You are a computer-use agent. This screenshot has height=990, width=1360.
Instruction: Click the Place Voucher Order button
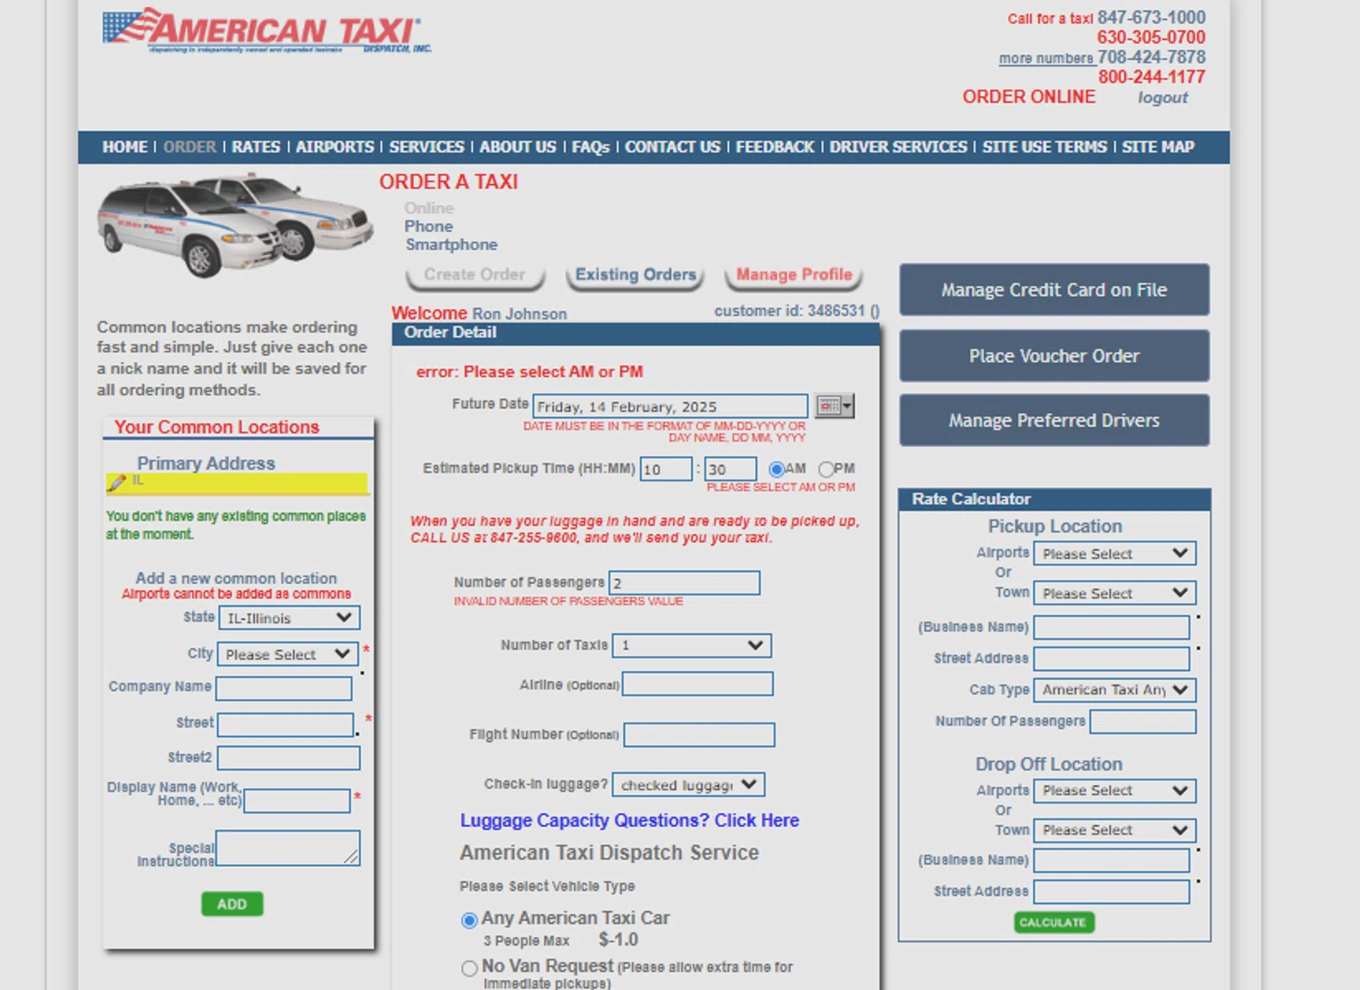coord(1054,356)
